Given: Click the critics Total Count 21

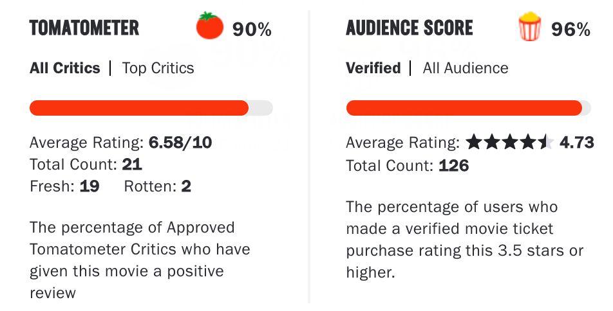Looking at the screenshot, I should tap(132, 164).
